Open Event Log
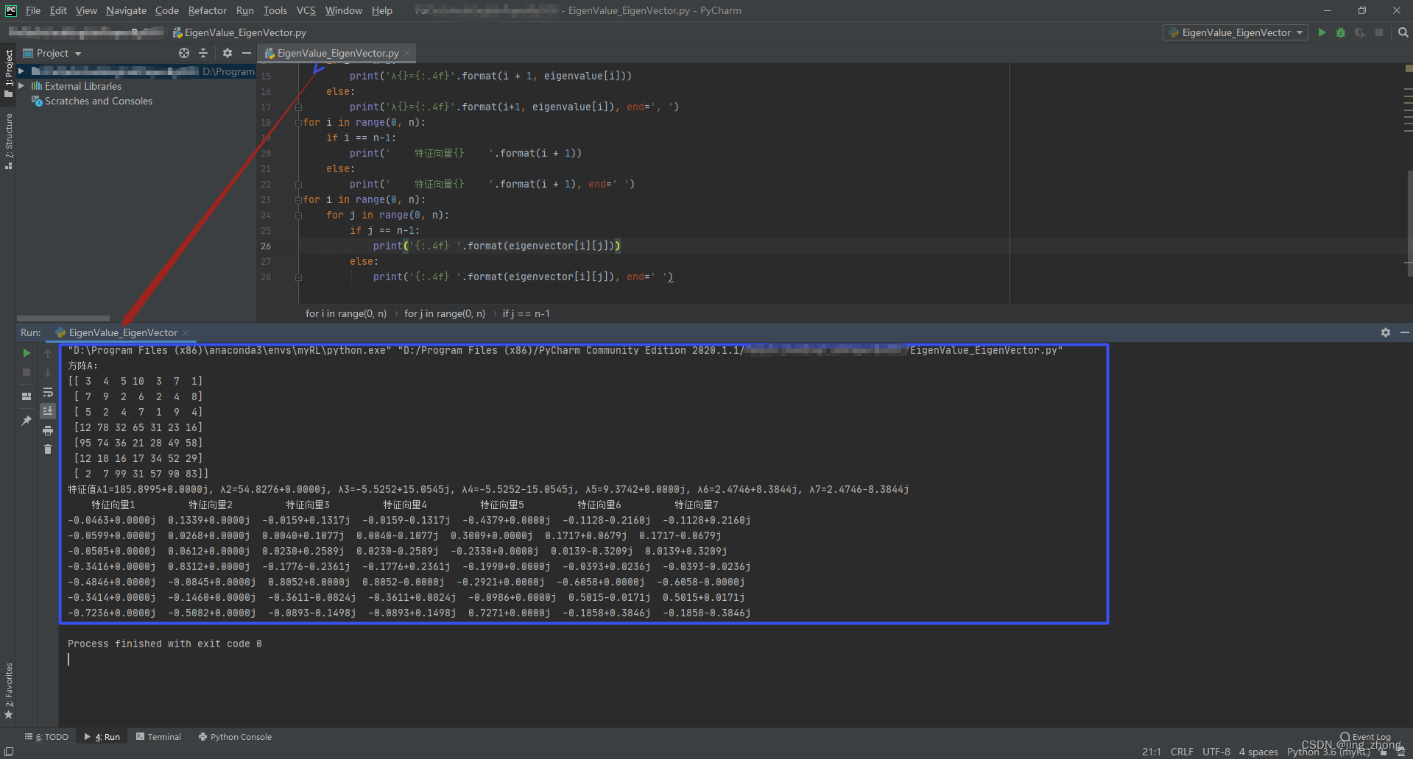 pos(1365,737)
